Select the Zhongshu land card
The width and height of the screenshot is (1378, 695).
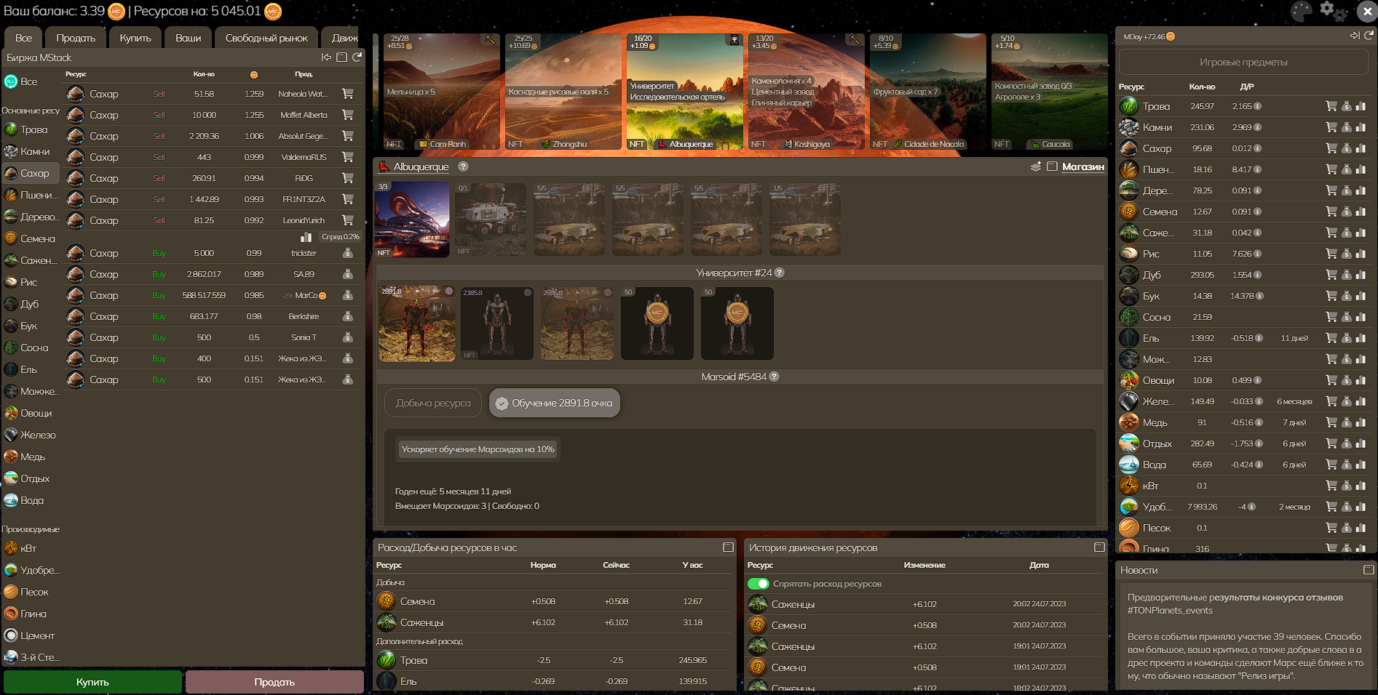pos(563,92)
